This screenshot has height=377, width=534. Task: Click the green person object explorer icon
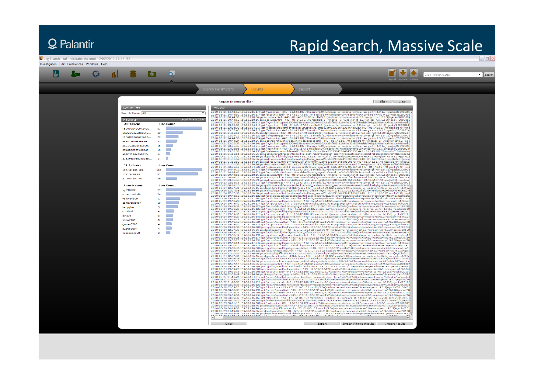[75, 74]
